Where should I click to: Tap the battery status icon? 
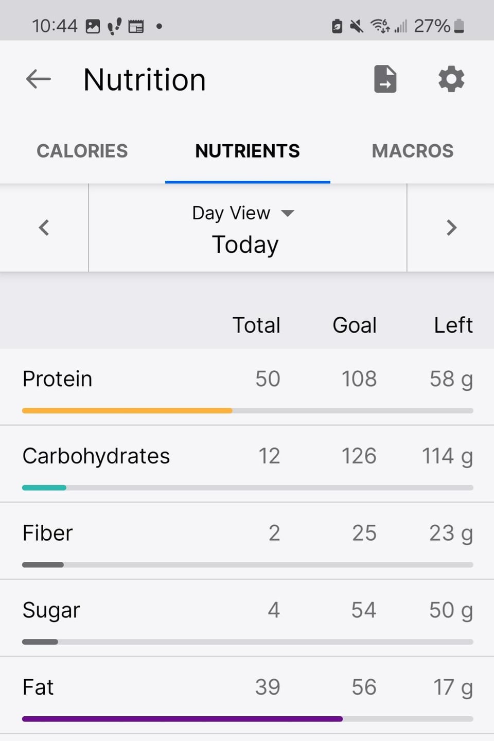[x=460, y=26]
